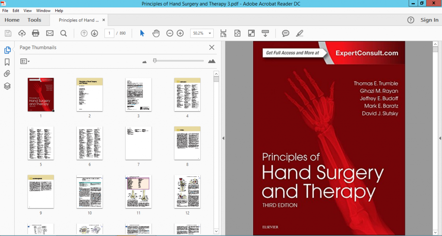The width and height of the screenshot is (442, 236).
Task: Open the Edit menu
Action: pos(16,10)
